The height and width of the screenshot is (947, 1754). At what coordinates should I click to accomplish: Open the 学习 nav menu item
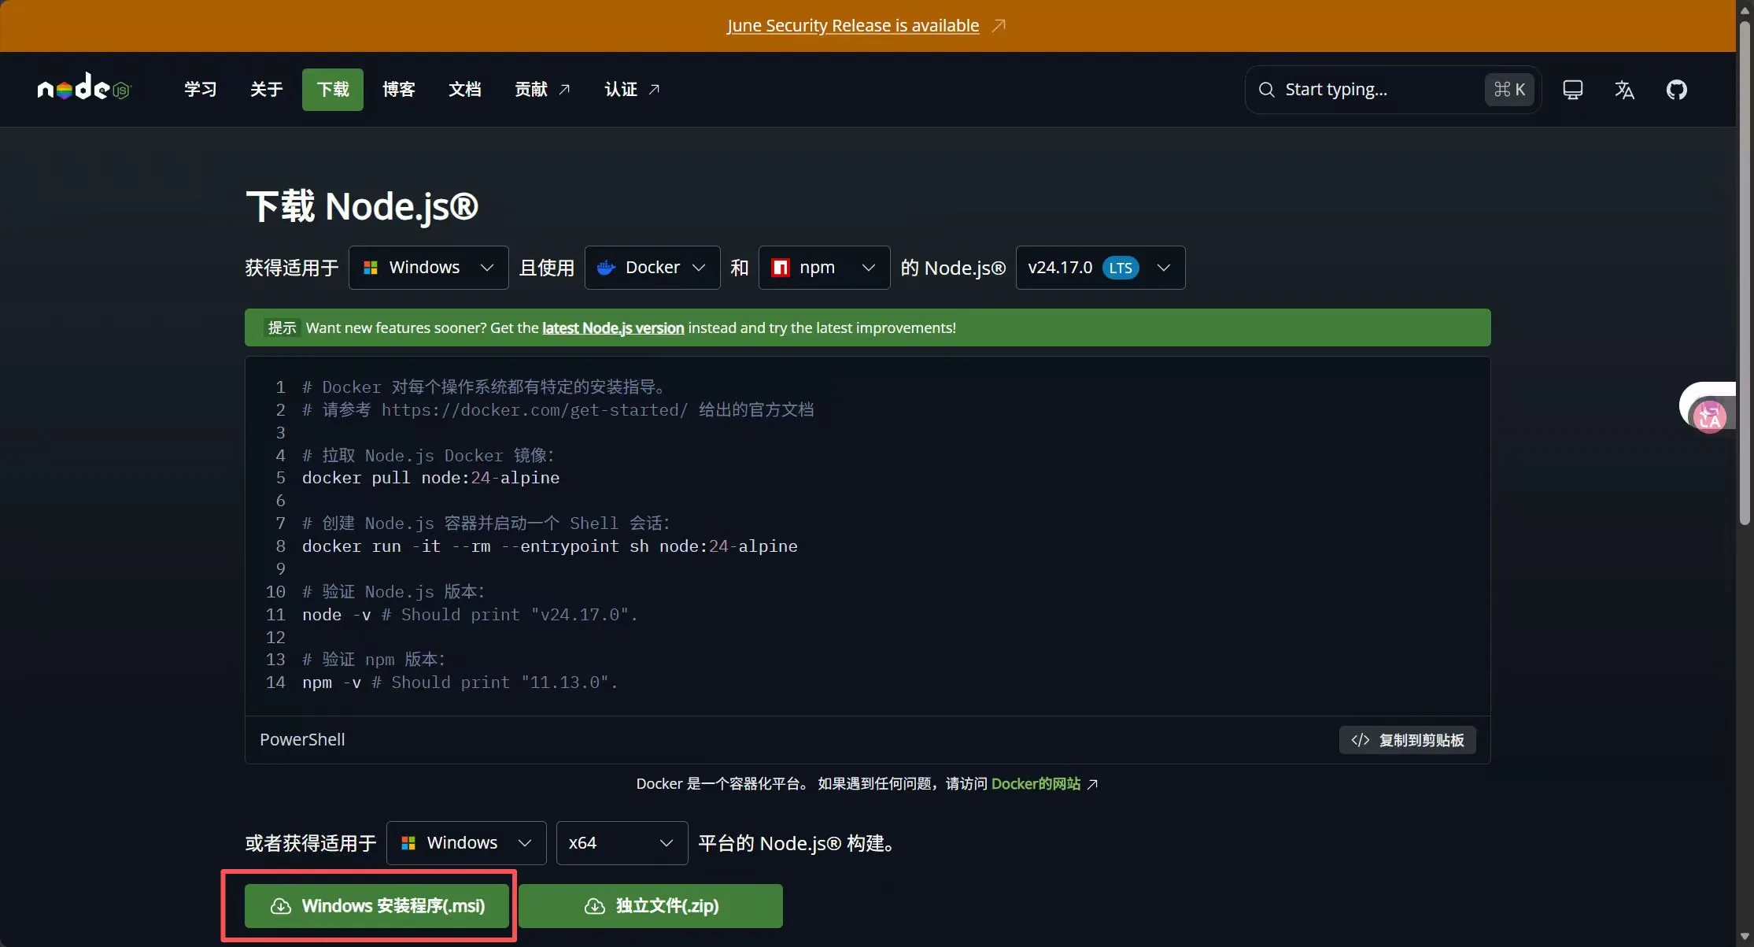click(200, 90)
